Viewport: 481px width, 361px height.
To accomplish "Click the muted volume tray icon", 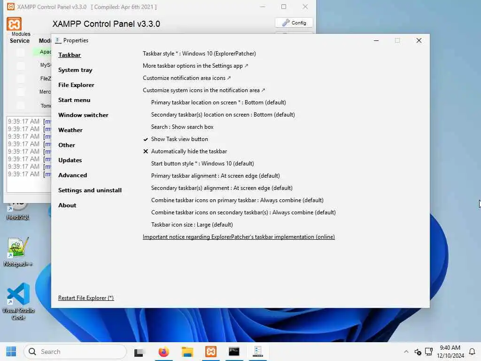I will click(418, 352).
